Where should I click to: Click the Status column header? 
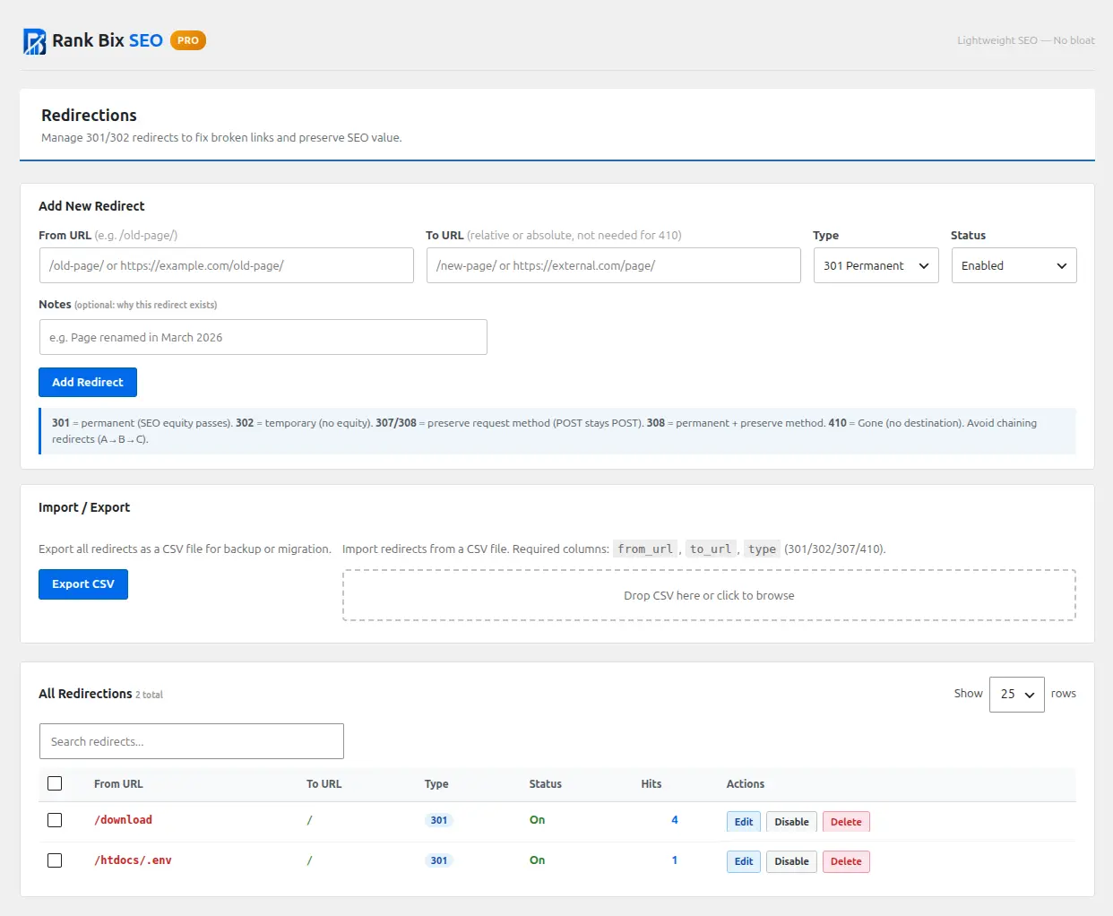pos(545,784)
